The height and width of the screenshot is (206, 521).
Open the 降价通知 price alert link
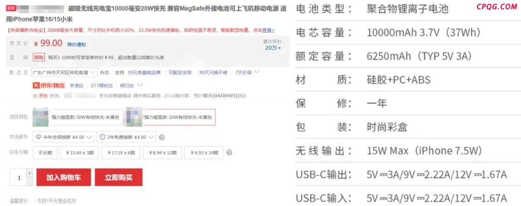76,44
